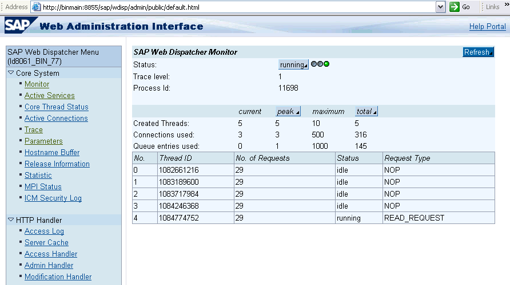Open Core Thread Status page
The image size is (510, 285).
[56, 107]
